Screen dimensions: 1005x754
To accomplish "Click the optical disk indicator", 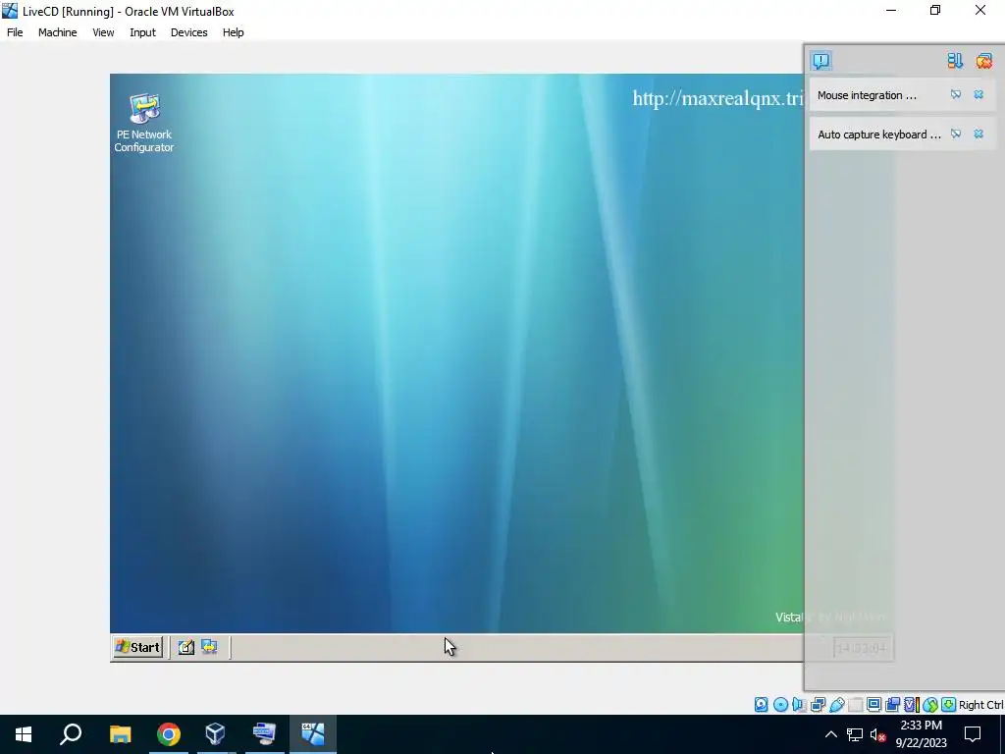I will pos(780,705).
